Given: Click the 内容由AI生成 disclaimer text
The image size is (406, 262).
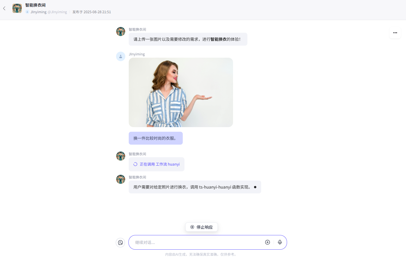Looking at the screenshot, I should [x=201, y=254].
